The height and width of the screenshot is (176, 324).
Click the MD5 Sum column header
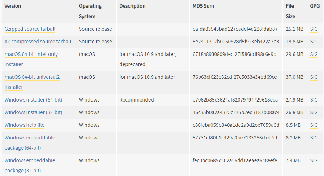pyautogui.click(x=203, y=6)
